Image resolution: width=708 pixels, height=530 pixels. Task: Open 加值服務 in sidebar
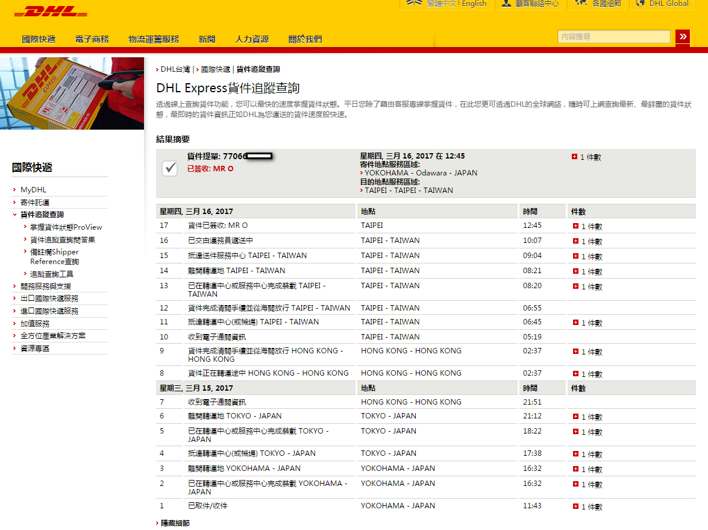coord(35,324)
